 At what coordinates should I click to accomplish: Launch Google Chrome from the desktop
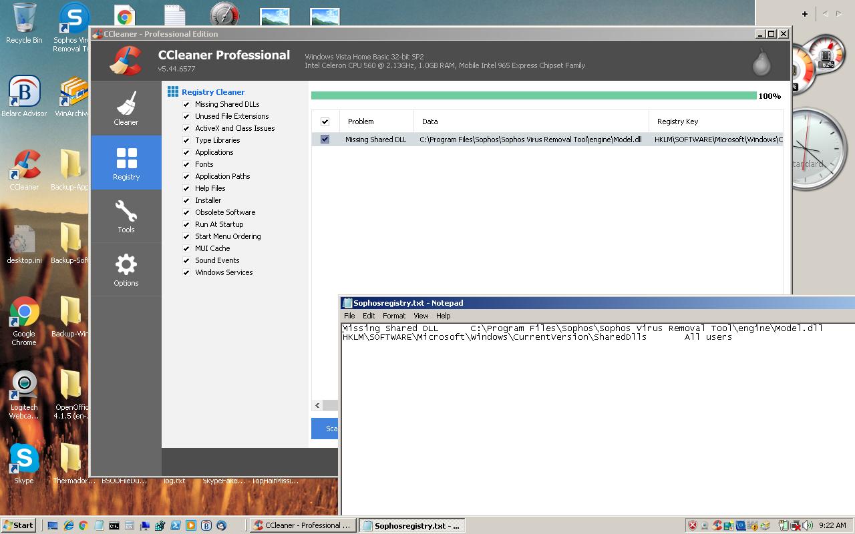click(x=24, y=320)
